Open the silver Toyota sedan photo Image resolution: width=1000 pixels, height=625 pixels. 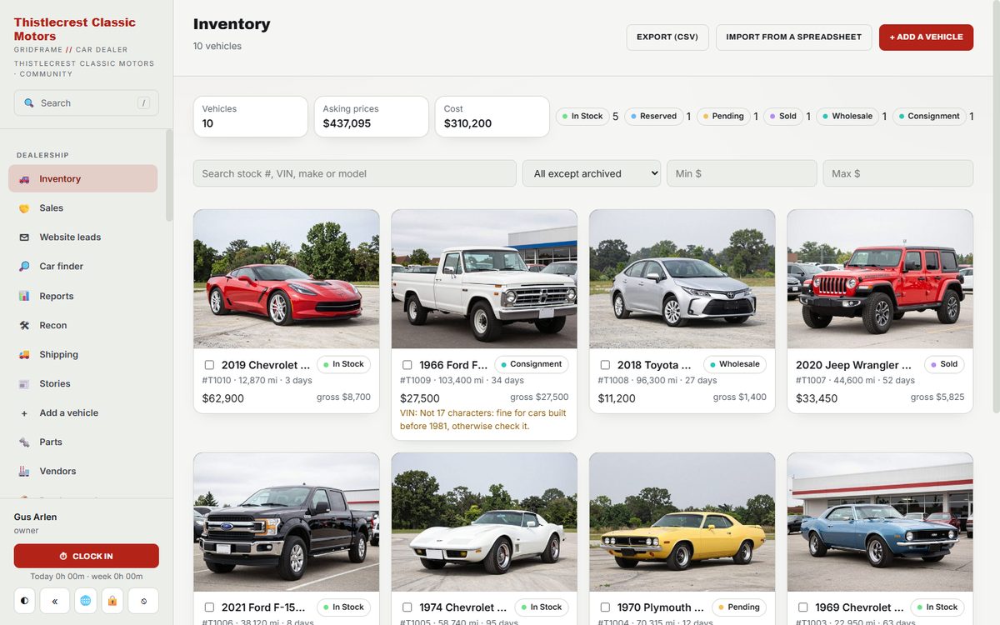click(682, 279)
